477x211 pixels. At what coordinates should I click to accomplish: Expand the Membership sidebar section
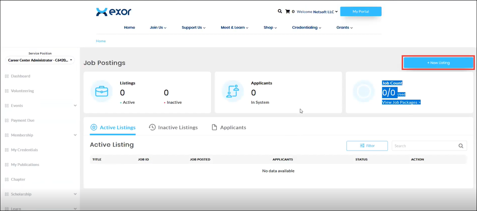75,135
